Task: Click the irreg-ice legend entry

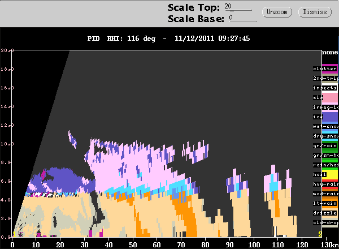Action: (325, 107)
